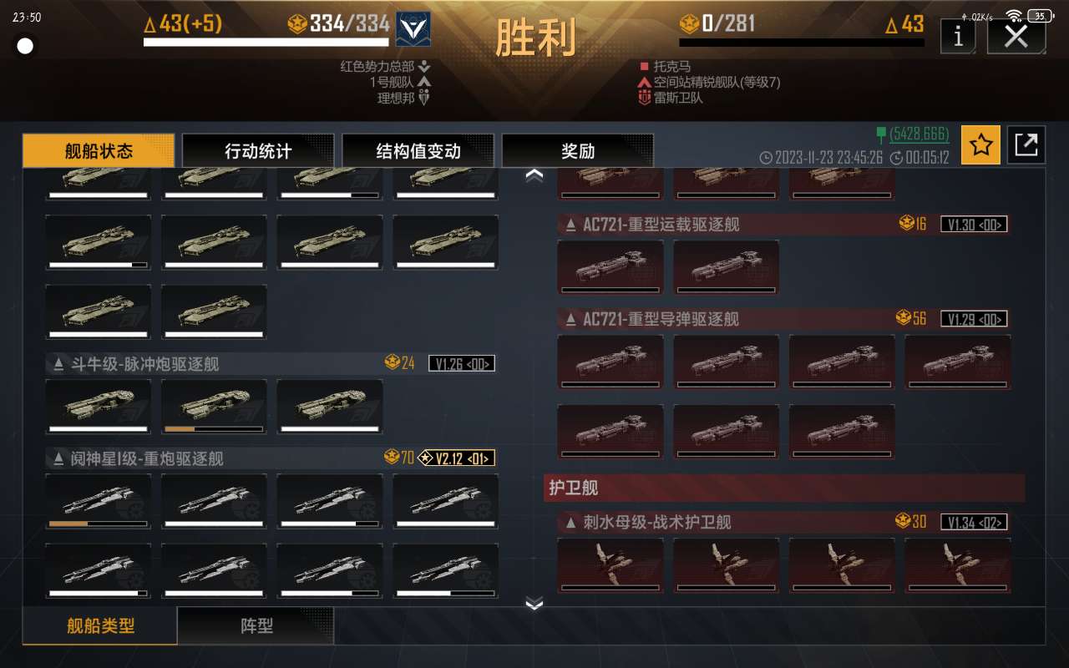Click the faction emblem beside 334/334
This screenshot has width=1069, height=668.
pos(413,29)
